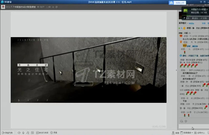Click the small icon right of the star
Viewport: 209px width, 135px height.
57,7
